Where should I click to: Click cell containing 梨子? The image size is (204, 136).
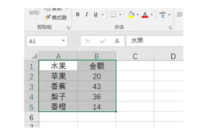58,96
